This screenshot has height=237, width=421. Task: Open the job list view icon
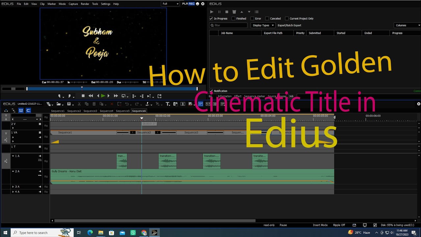point(257,12)
